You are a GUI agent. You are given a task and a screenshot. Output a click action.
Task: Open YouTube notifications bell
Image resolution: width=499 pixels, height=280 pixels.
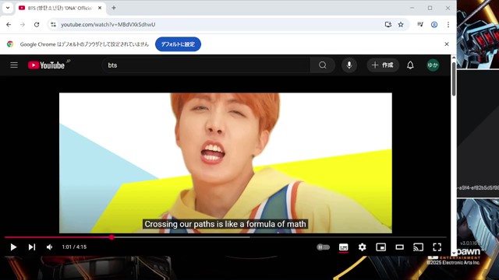tap(410, 65)
